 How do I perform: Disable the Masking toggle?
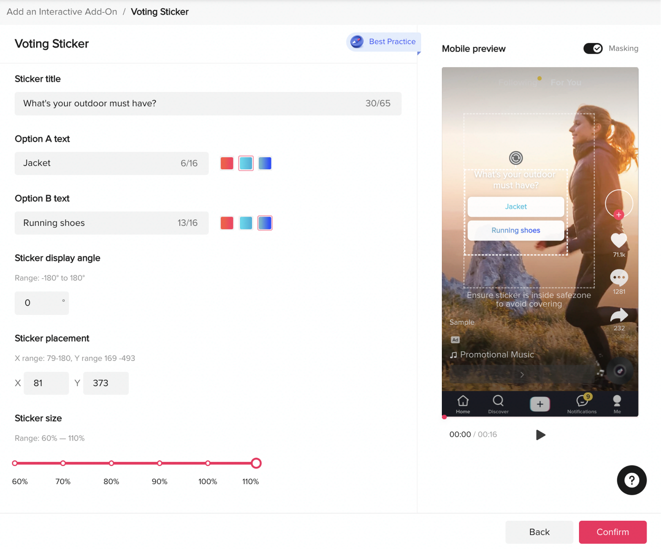click(593, 48)
